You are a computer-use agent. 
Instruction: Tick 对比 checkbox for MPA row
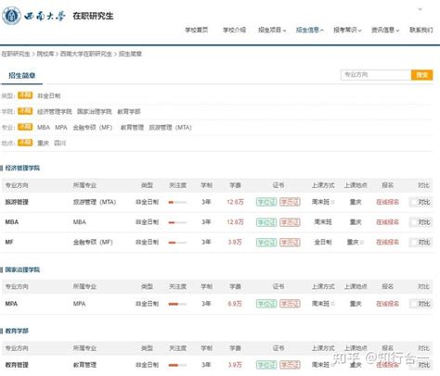[413, 304]
